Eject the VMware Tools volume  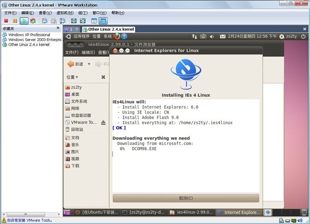pos(103,122)
